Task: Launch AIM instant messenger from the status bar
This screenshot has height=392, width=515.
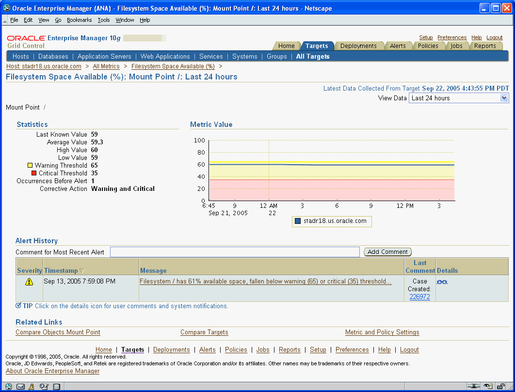Action: point(32,386)
